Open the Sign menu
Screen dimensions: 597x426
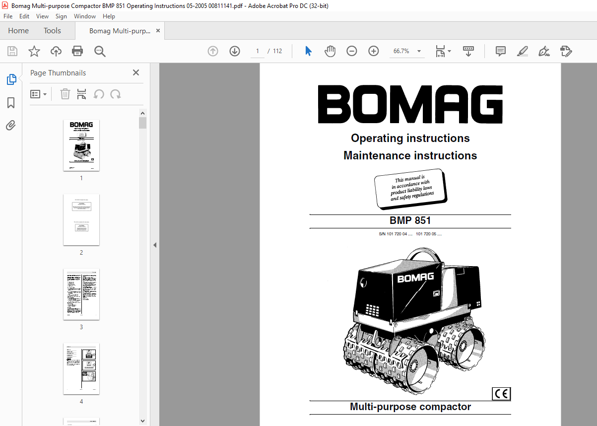(x=61, y=16)
